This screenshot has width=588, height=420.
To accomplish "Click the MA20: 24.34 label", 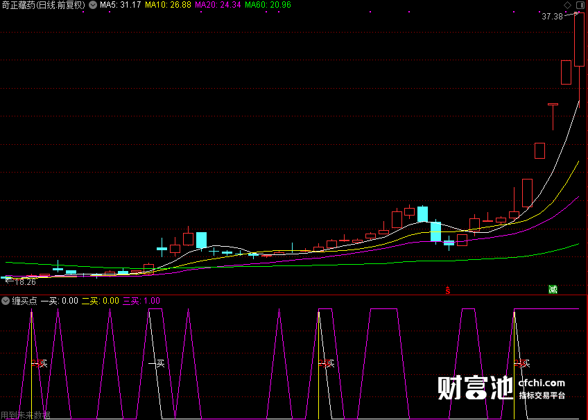I will click(218, 5).
